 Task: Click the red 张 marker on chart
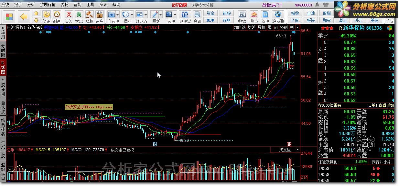[289, 144]
